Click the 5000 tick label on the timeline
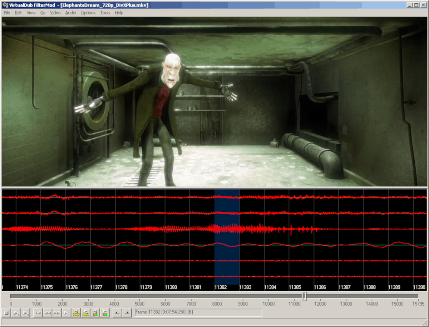Viewport: 429px width, 327px height. 140,304
